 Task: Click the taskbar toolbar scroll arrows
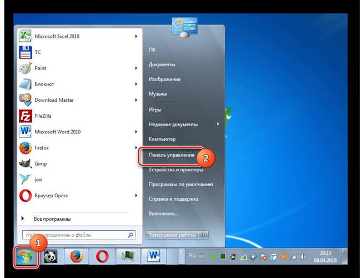(x=182, y=256)
